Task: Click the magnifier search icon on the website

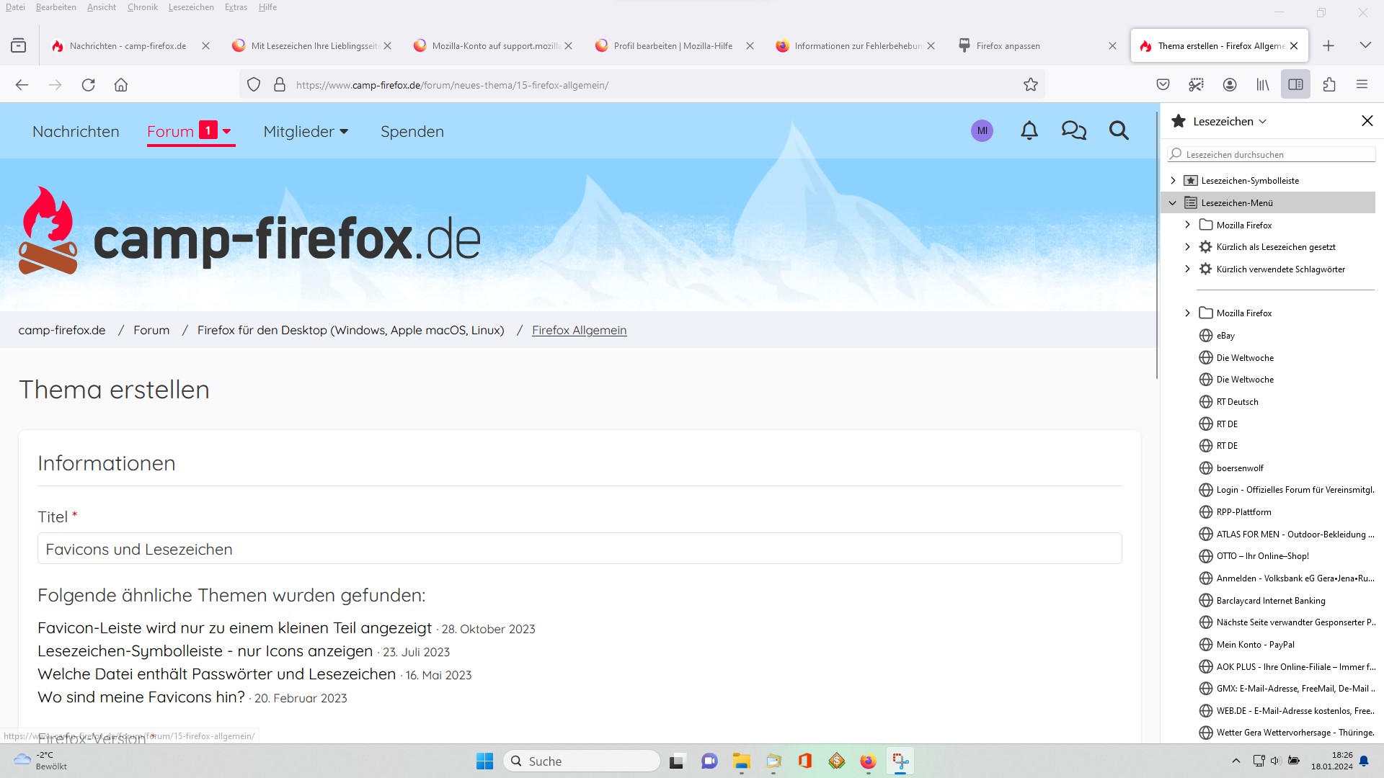Action: (1119, 131)
